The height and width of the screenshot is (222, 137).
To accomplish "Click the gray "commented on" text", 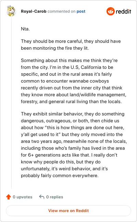I will [x=61, y=11].
